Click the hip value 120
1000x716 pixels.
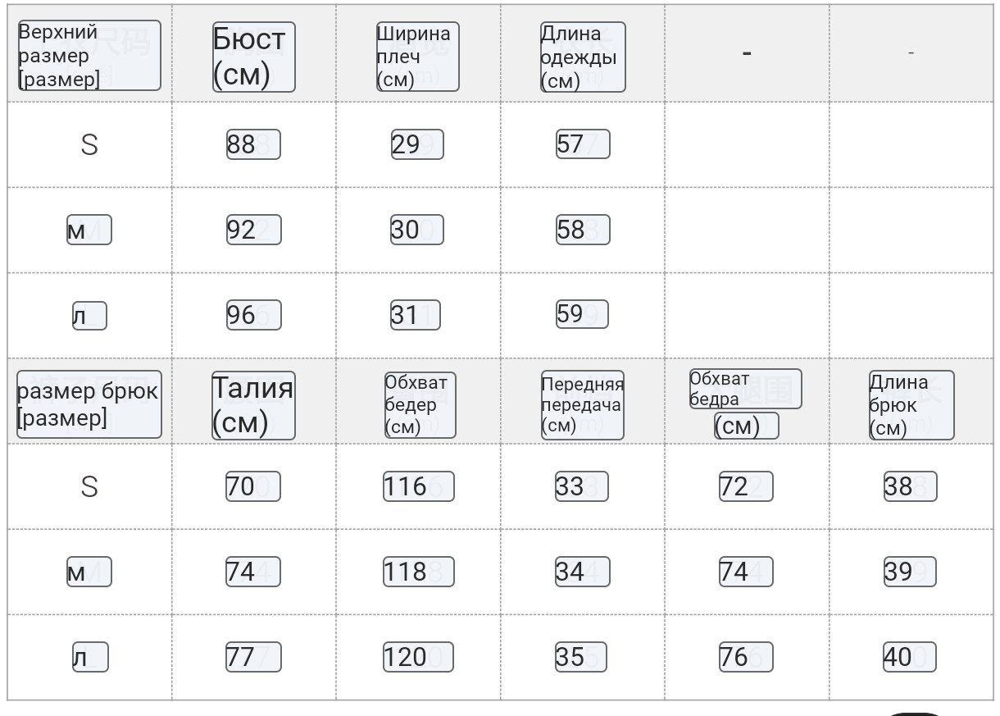pos(418,657)
